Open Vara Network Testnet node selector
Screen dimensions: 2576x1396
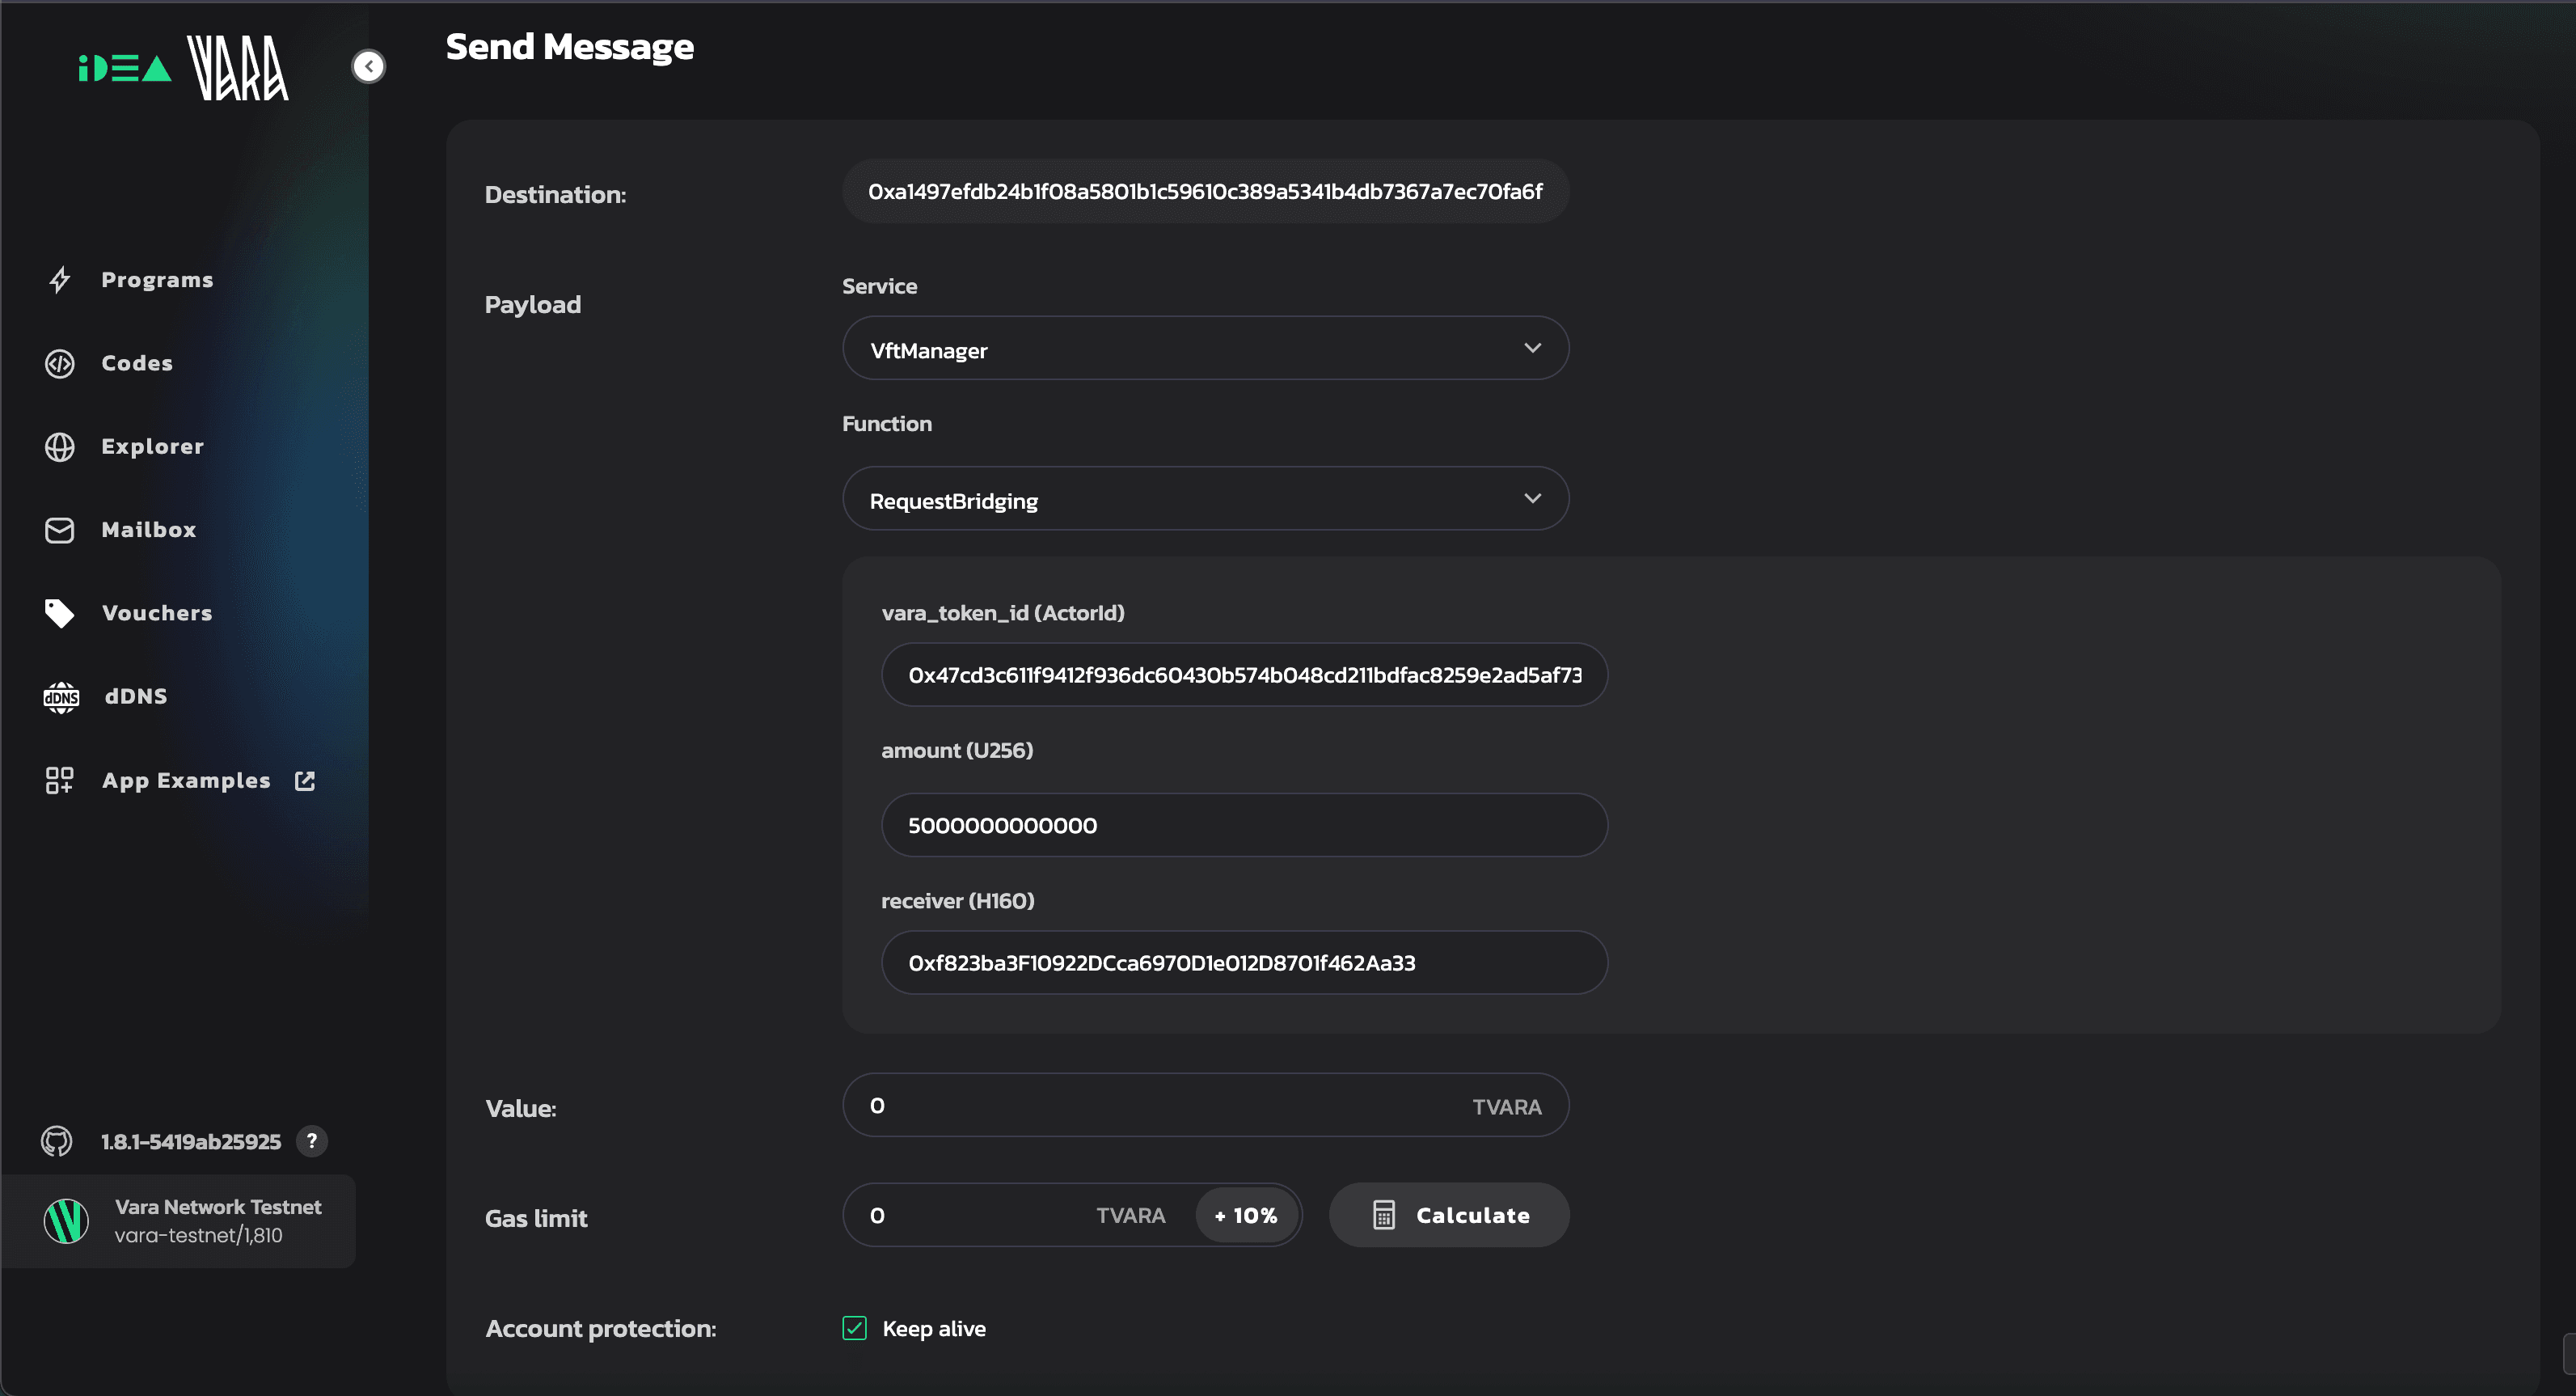tap(180, 1221)
